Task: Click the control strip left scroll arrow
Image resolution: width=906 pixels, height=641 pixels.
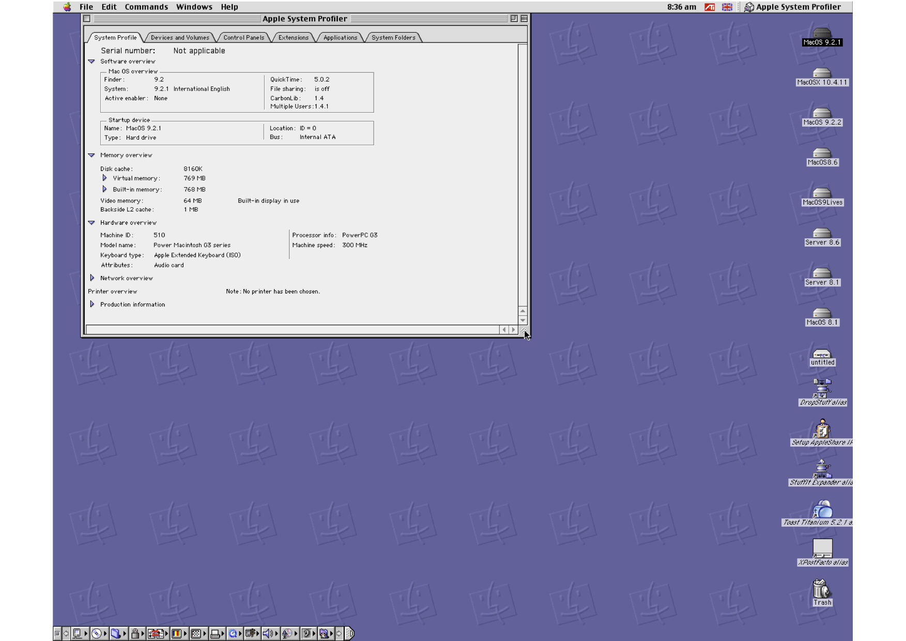Action: (66, 633)
